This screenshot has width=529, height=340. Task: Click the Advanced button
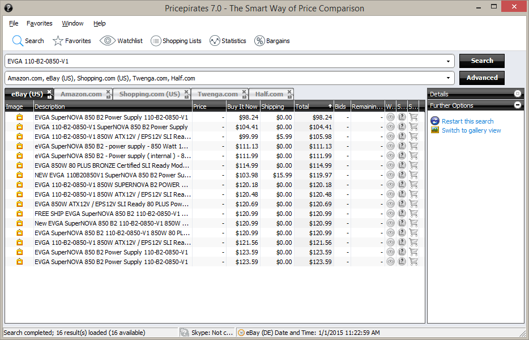(x=482, y=78)
